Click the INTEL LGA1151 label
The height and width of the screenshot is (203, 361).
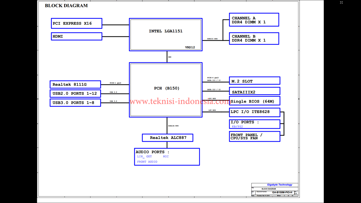pos(166,31)
